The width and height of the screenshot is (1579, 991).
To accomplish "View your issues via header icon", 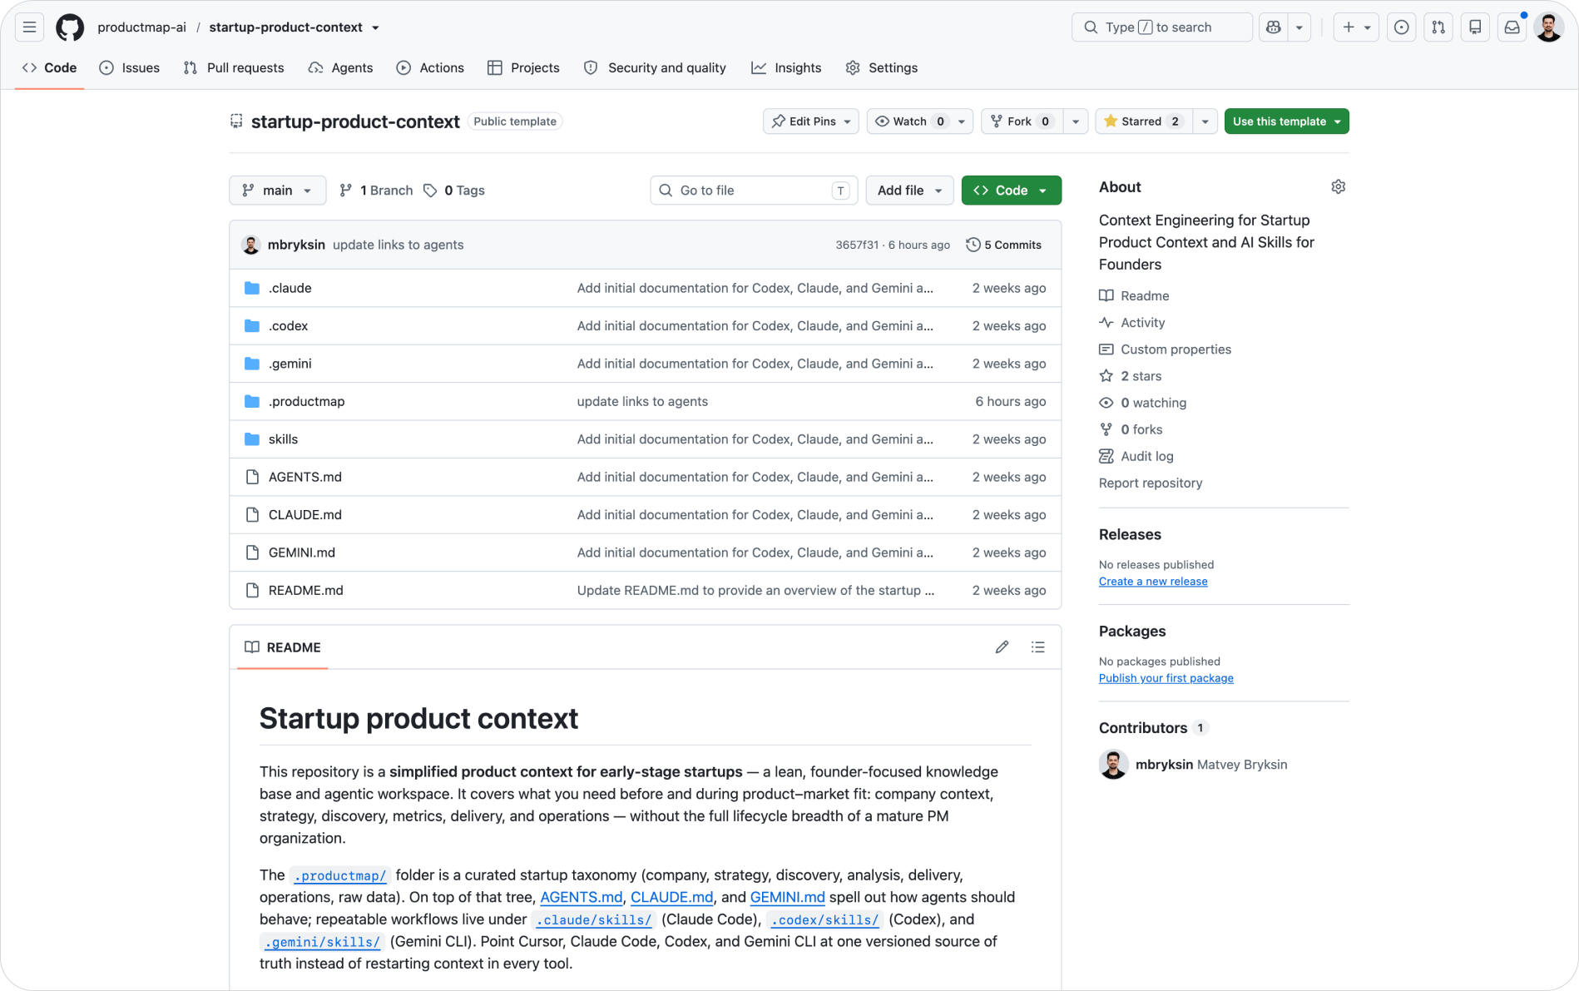I will coord(1402,27).
